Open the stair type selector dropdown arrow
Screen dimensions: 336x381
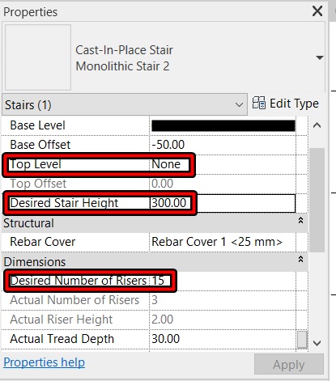pos(320,57)
